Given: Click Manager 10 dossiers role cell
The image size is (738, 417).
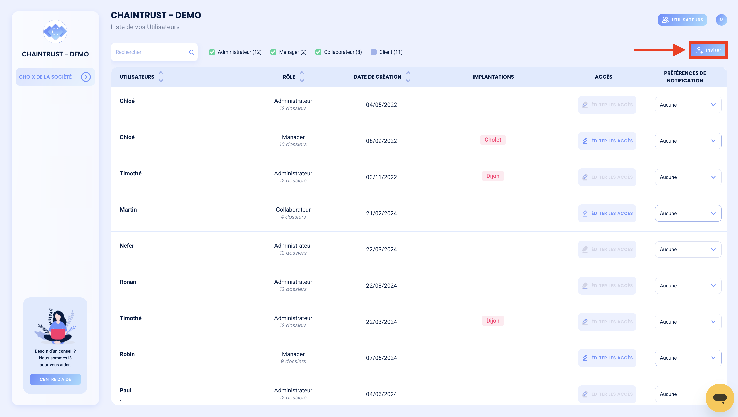Looking at the screenshot, I should 293,141.
